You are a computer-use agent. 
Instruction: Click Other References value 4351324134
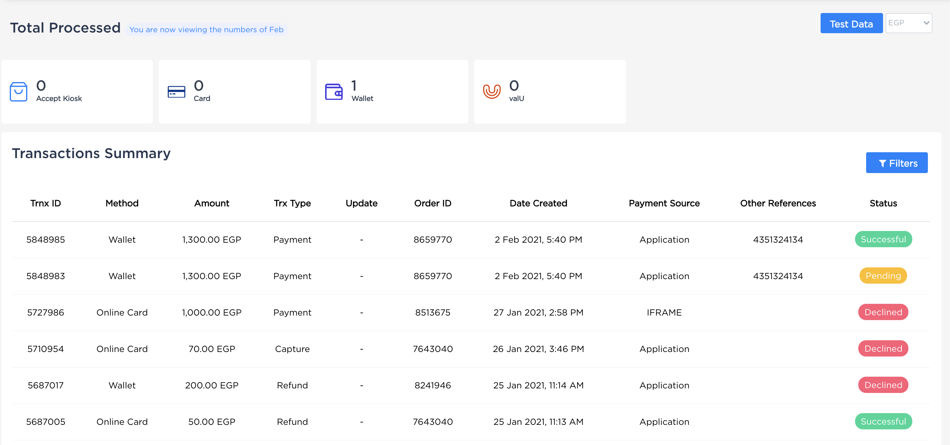[778, 239]
